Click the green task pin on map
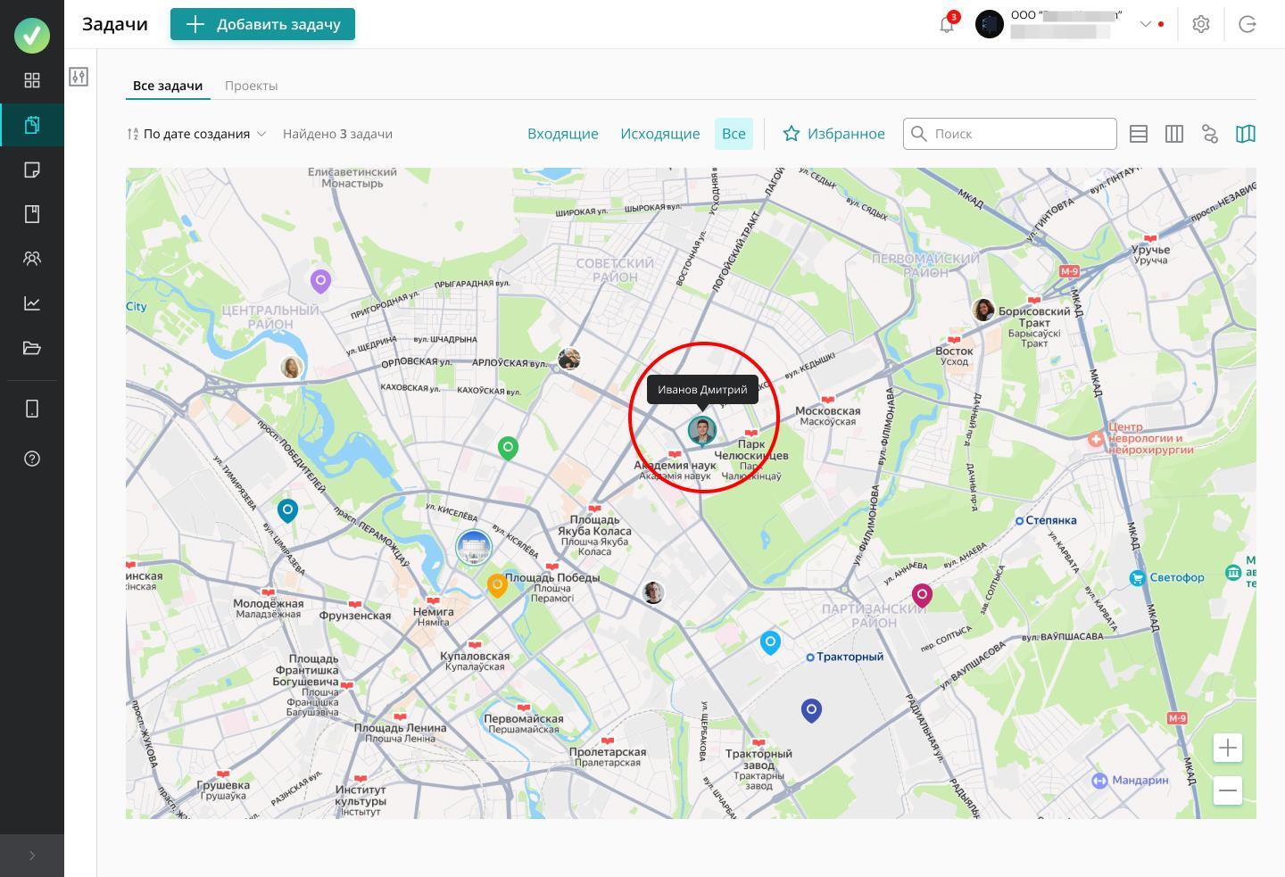This screenshot has width=1285, height=877. pyautogui.click(x=508, y=447)
